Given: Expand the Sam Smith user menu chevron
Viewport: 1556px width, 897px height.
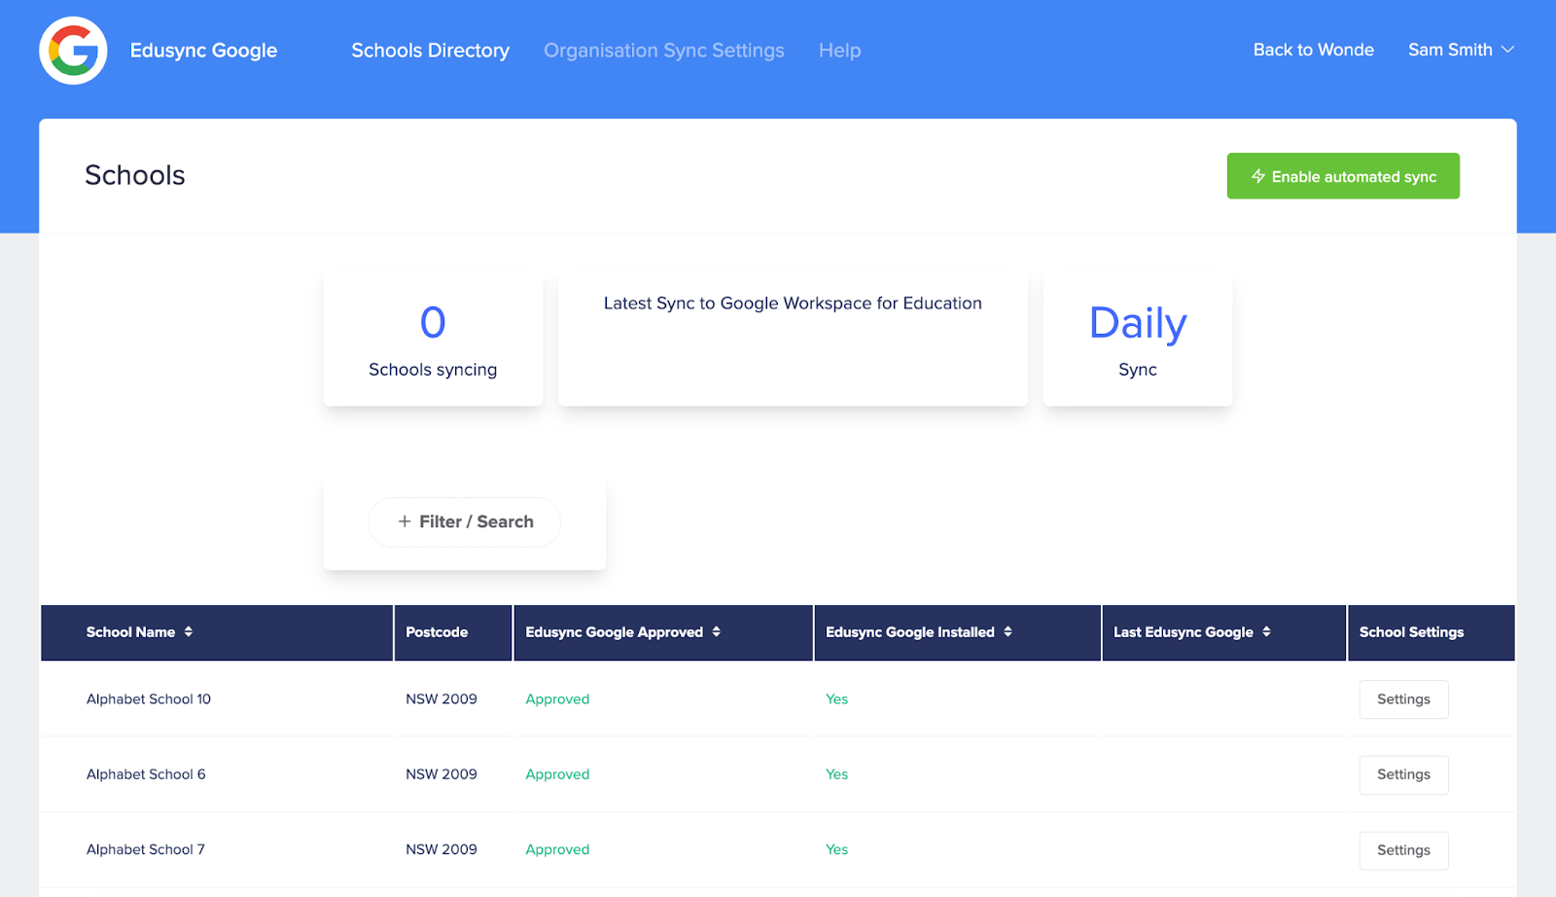Looking at the screenshot, I should (x=1508, y=50).
